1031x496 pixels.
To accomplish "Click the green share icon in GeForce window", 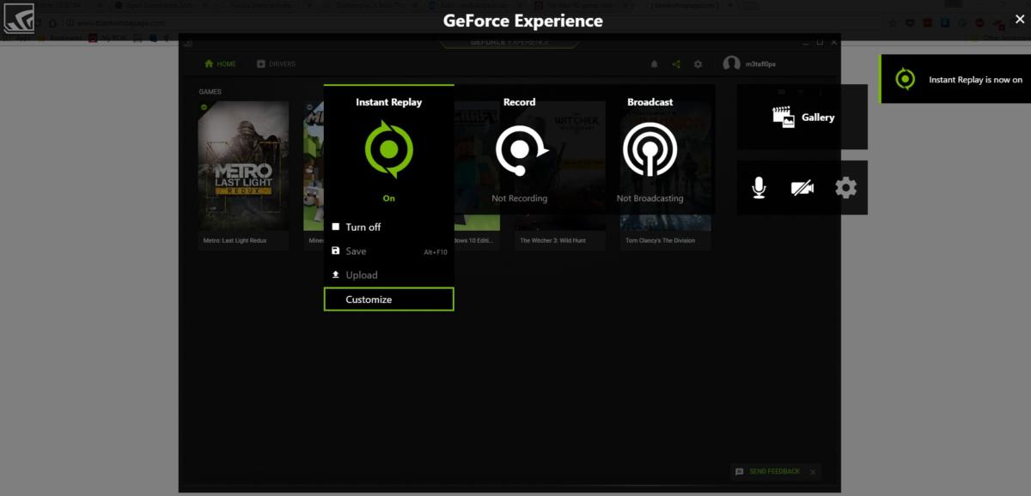I will pos(676,64).
